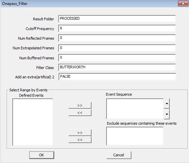The image size is (189, 163).
Task: Select the Event Sequence list box
Action: (x=135, y=109)
